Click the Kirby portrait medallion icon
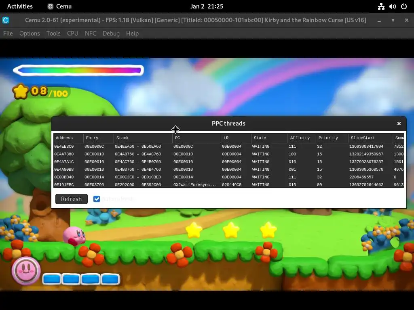The width and height of the screenshot is (414, 310). (x=26, y=270)
